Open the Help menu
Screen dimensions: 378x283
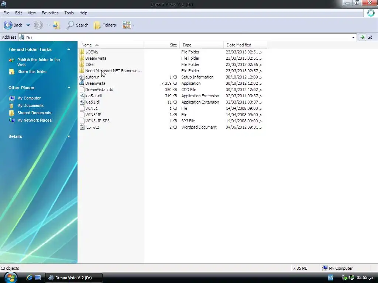click(x=83, y=13)
